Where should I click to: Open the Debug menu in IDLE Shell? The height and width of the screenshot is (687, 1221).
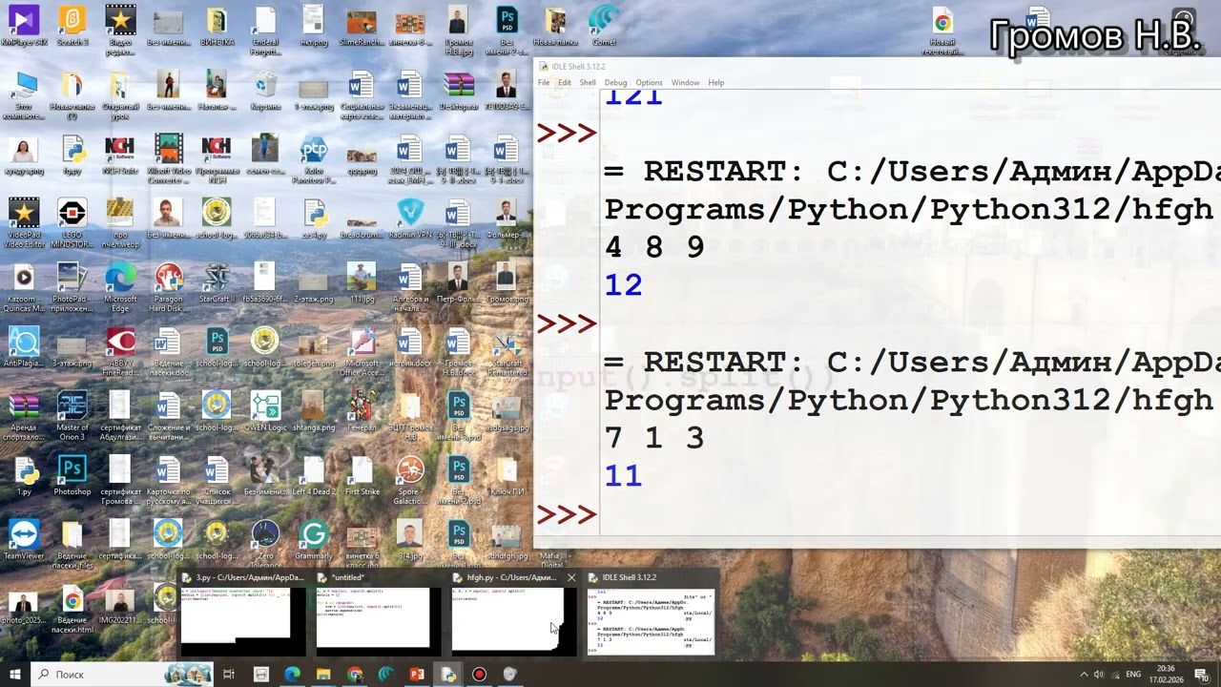(615, 83)
